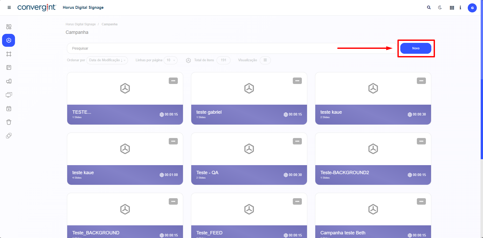Select the calendar schedule icon in the sidebar
This screenshot has width=483, height=238.
[9, 109]
